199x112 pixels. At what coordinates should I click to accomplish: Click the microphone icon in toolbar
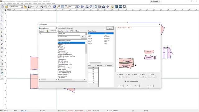(x=108, y=7)
